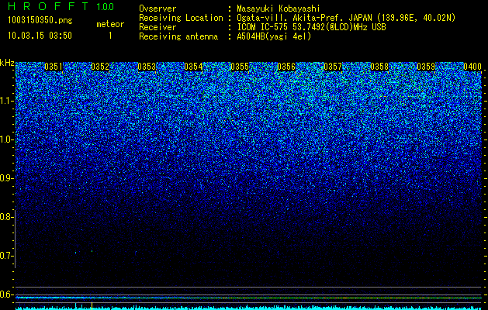Click the 0.8 kHz axis label
The width and height of the screenshot is (488, 310).
pyautogui.click(x=5, y=217)
